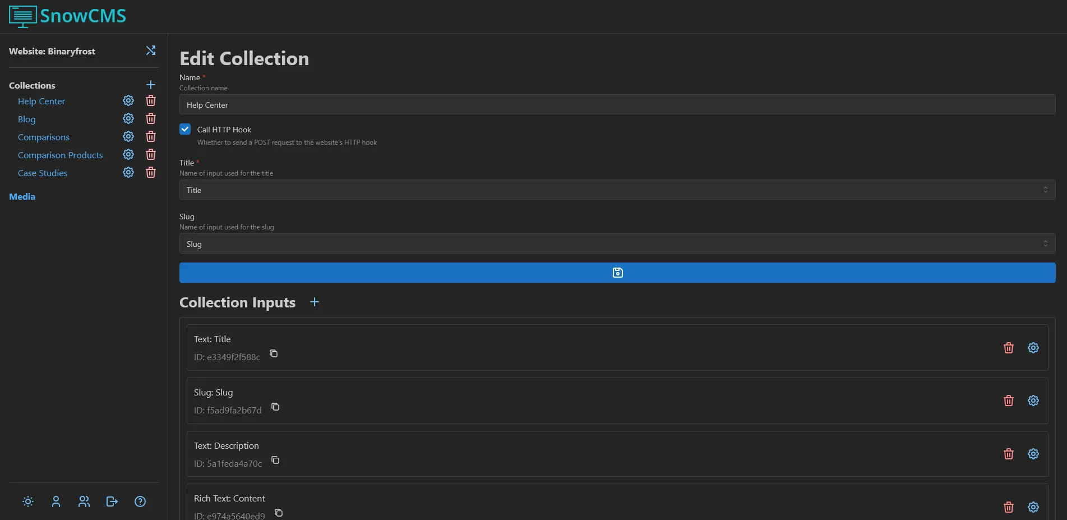Viewport: 1067px width, 520px height.
Task: Open the account user icon
Action: click(56, 501)
